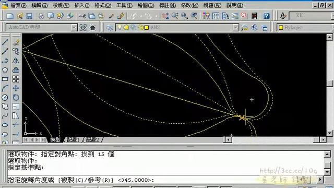Click the drawing area vertical scroll down arrow
This screenshot has width=334, height=188.
pyautogui.click(x=329, y=134)
